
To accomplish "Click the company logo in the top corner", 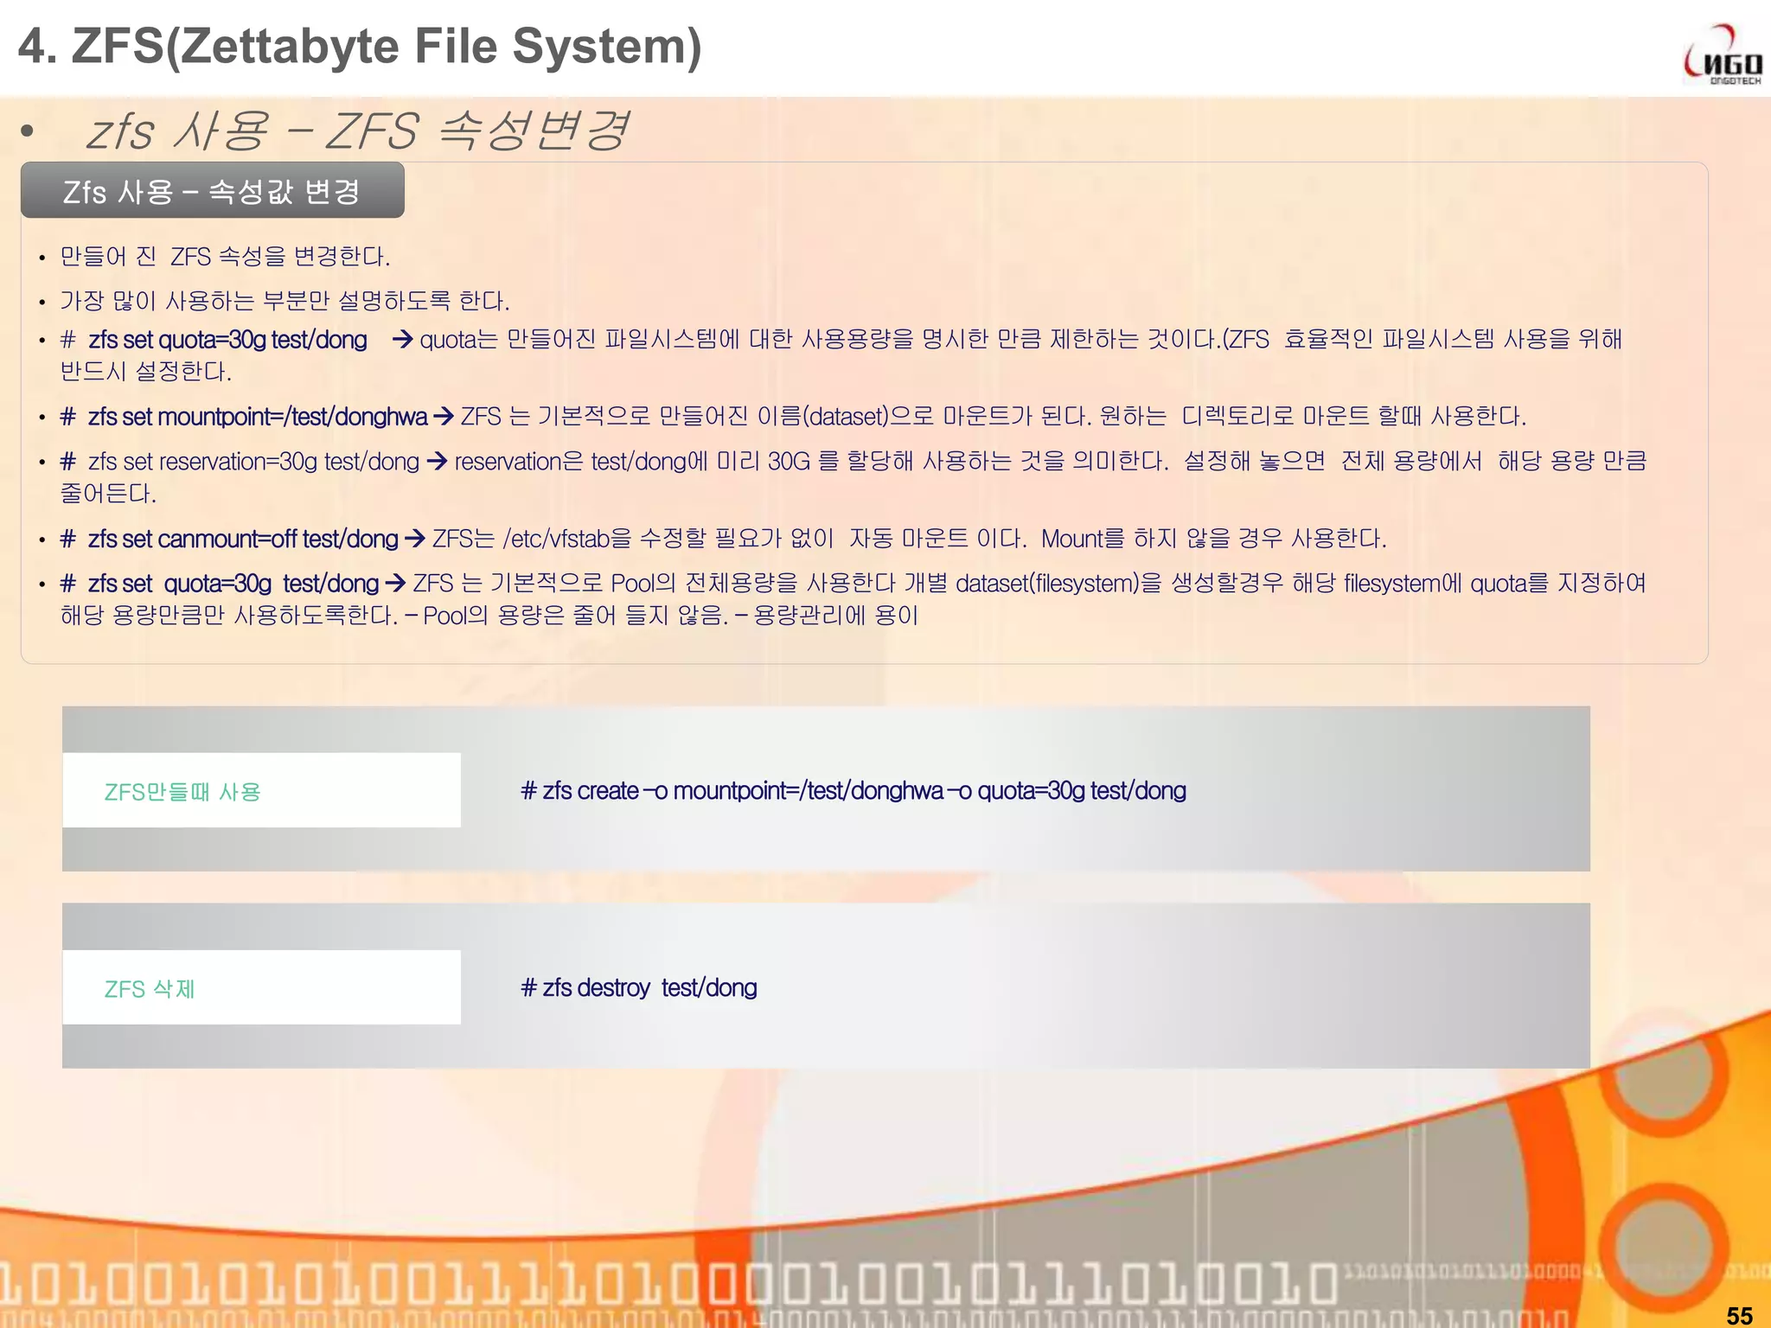I will point(1723,55).
